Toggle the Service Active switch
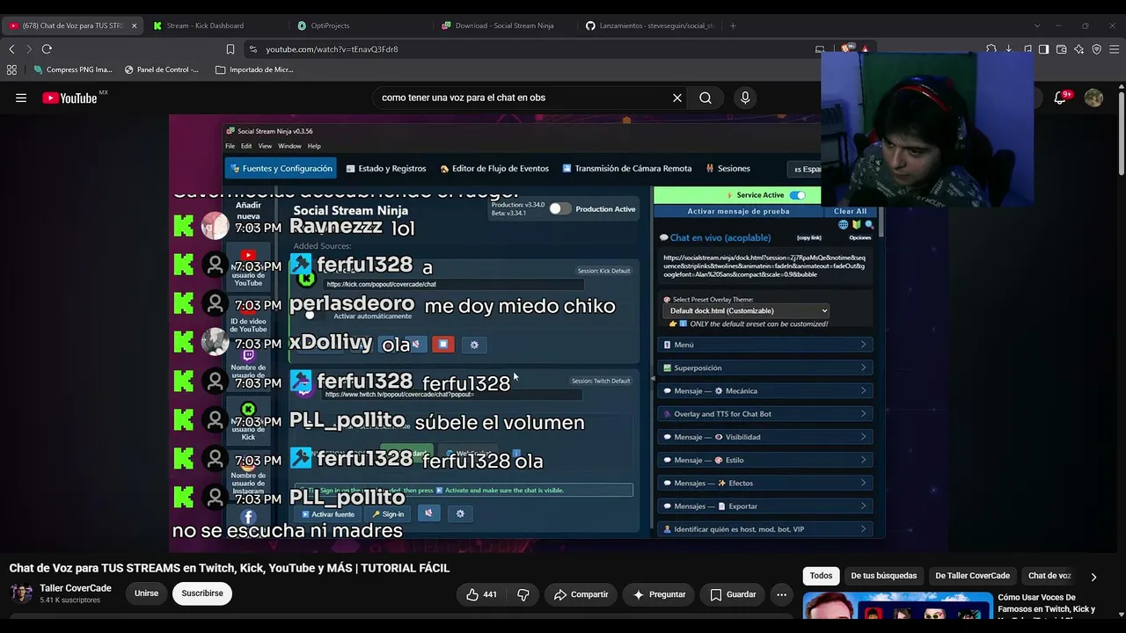This screenshot has width=1126, height=633. click(797, 195)
